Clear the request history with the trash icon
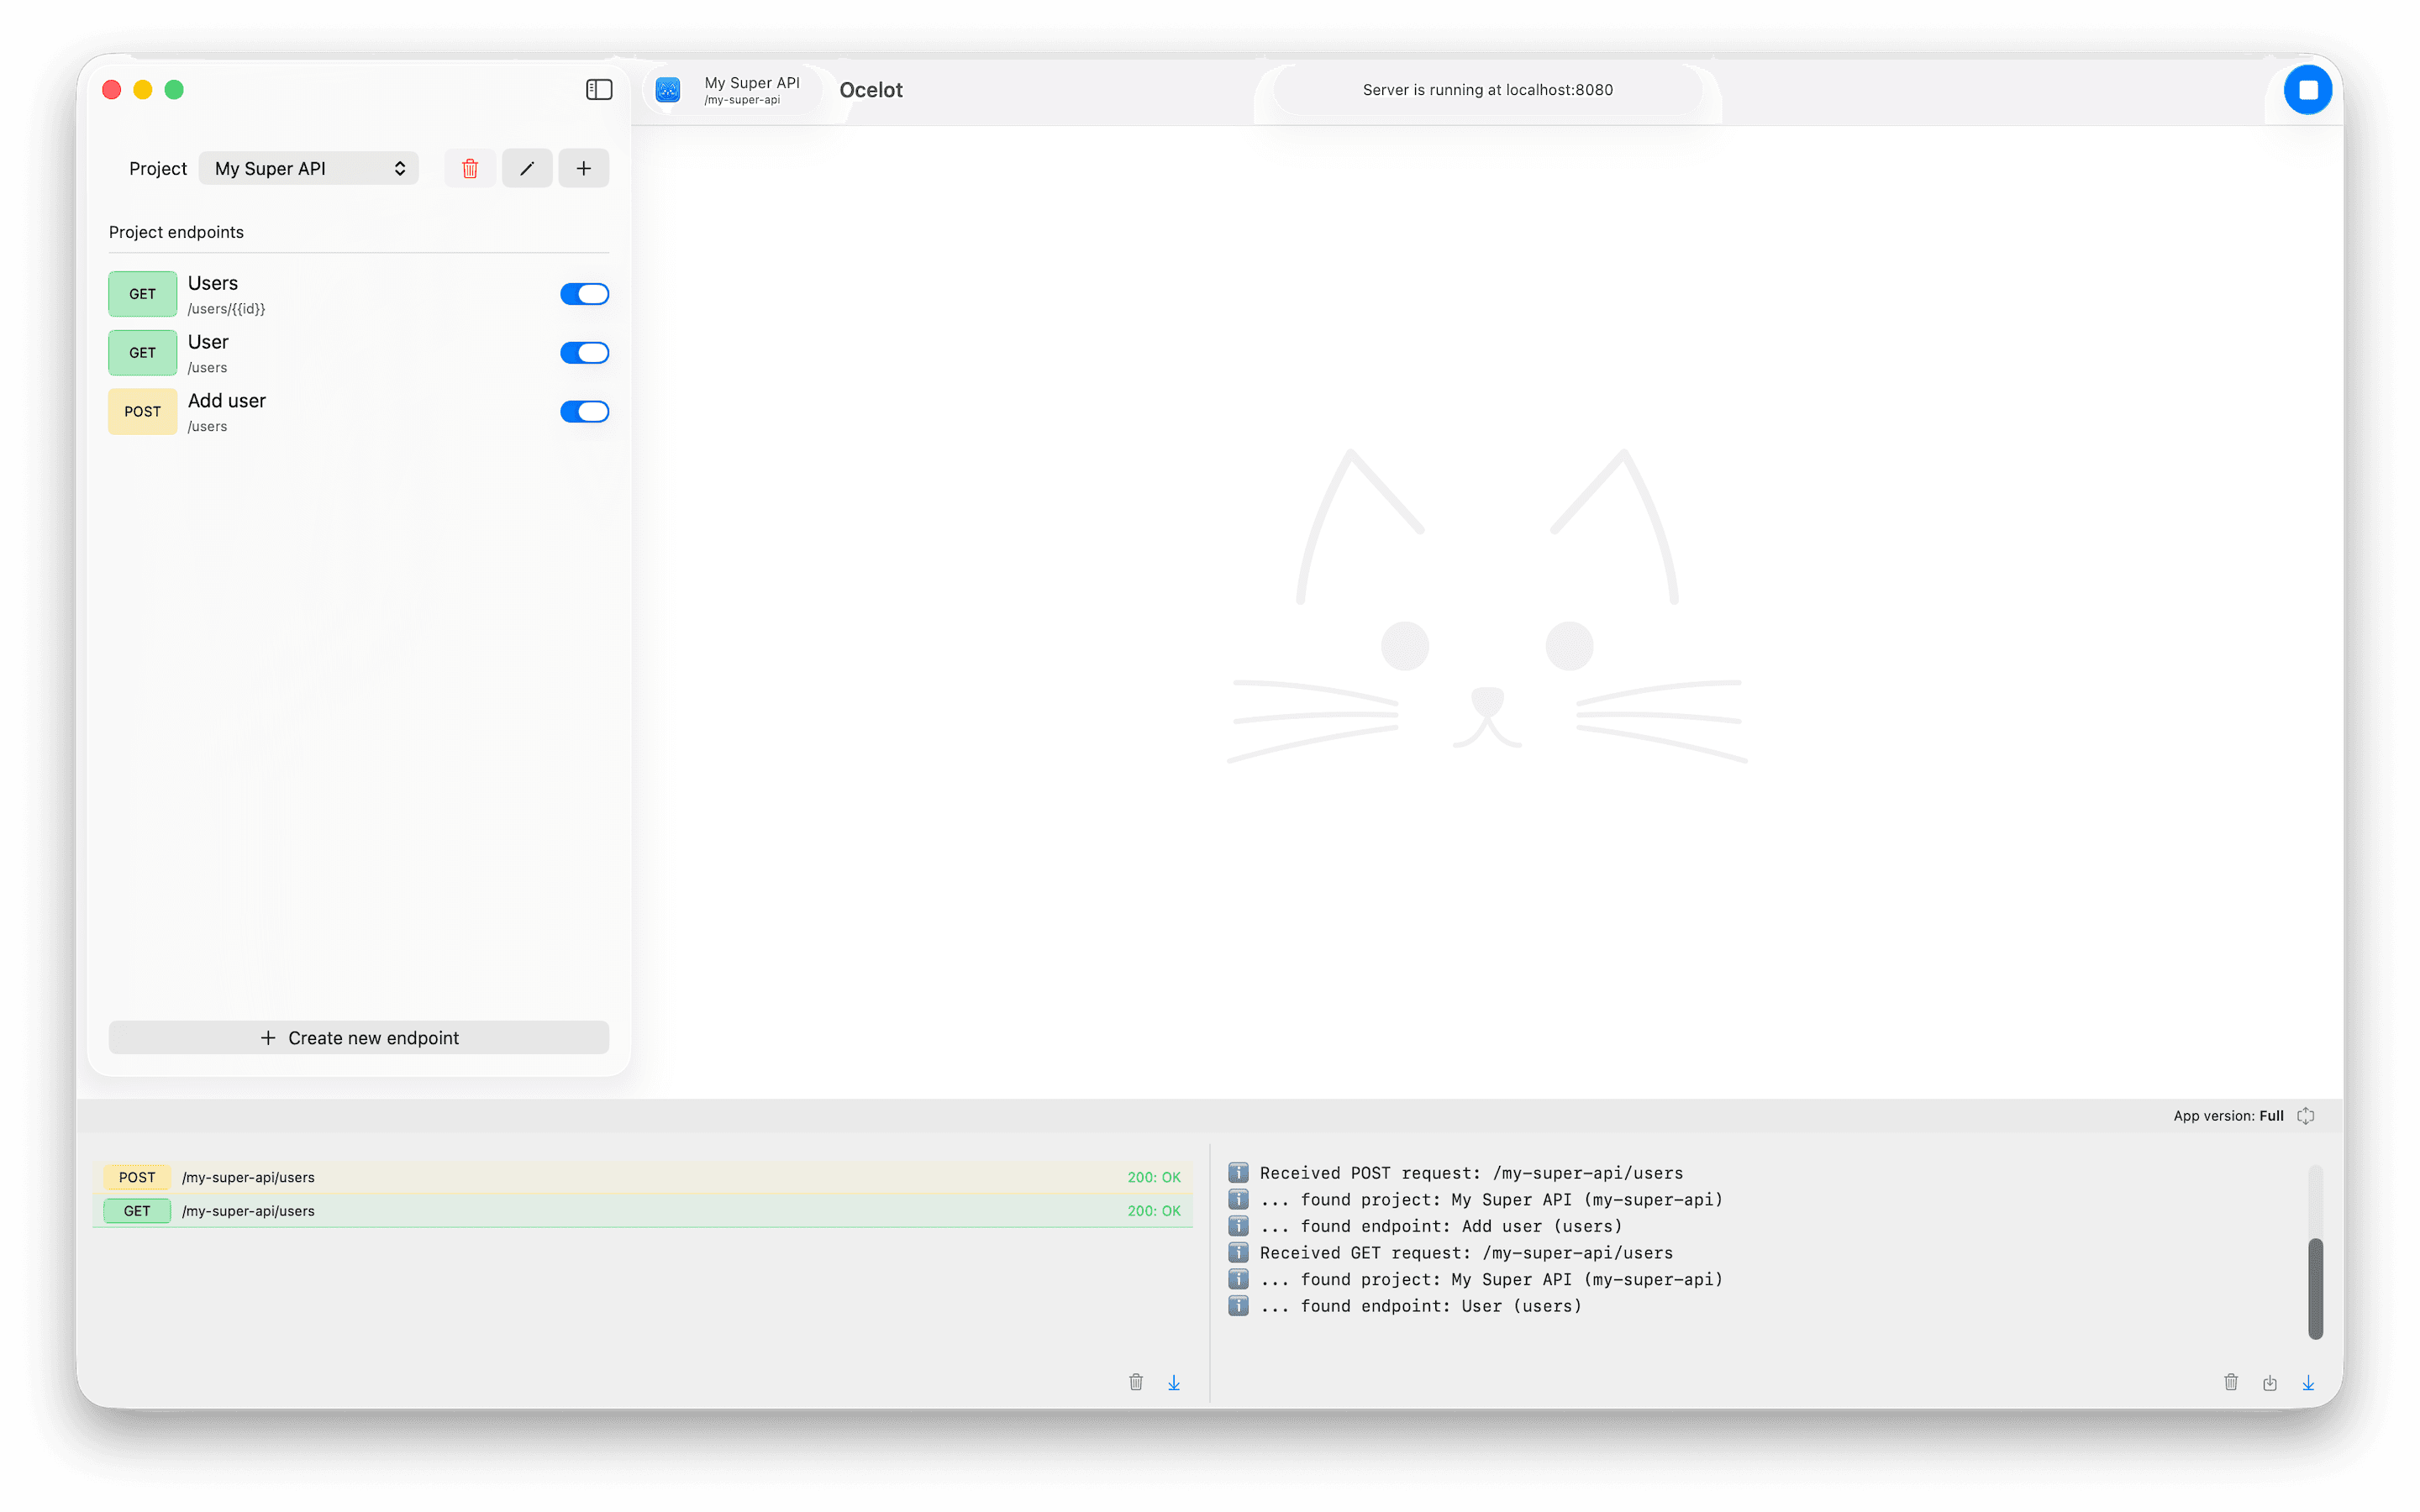 pyautogui.click(x=1136, y=1382)
